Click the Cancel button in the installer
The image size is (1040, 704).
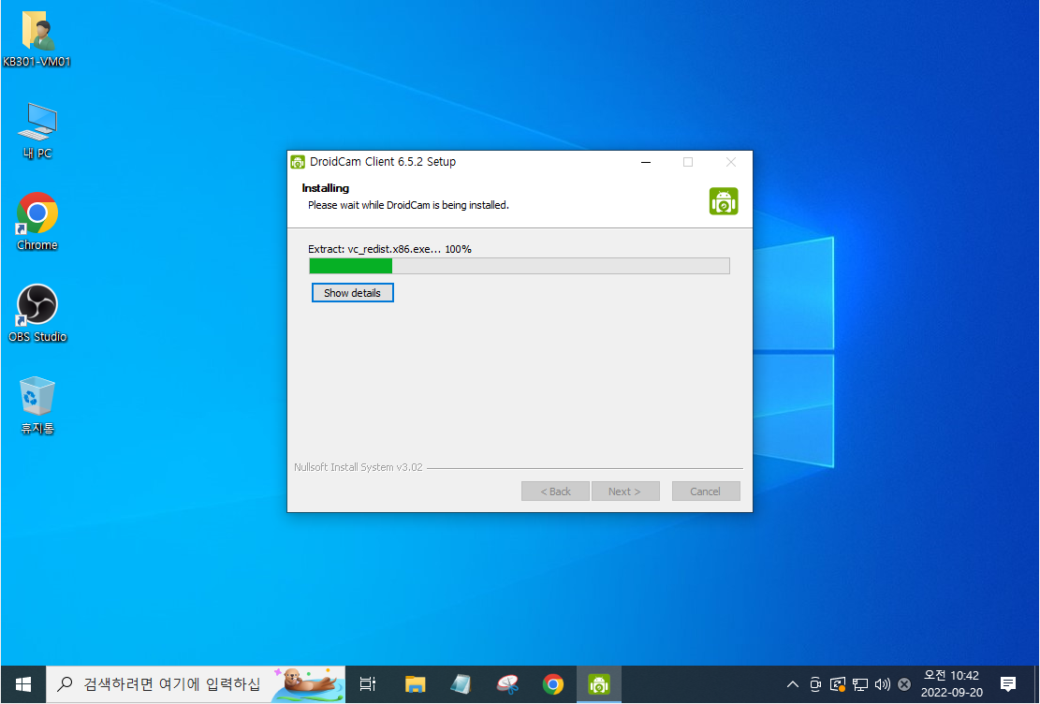point(705,491)
